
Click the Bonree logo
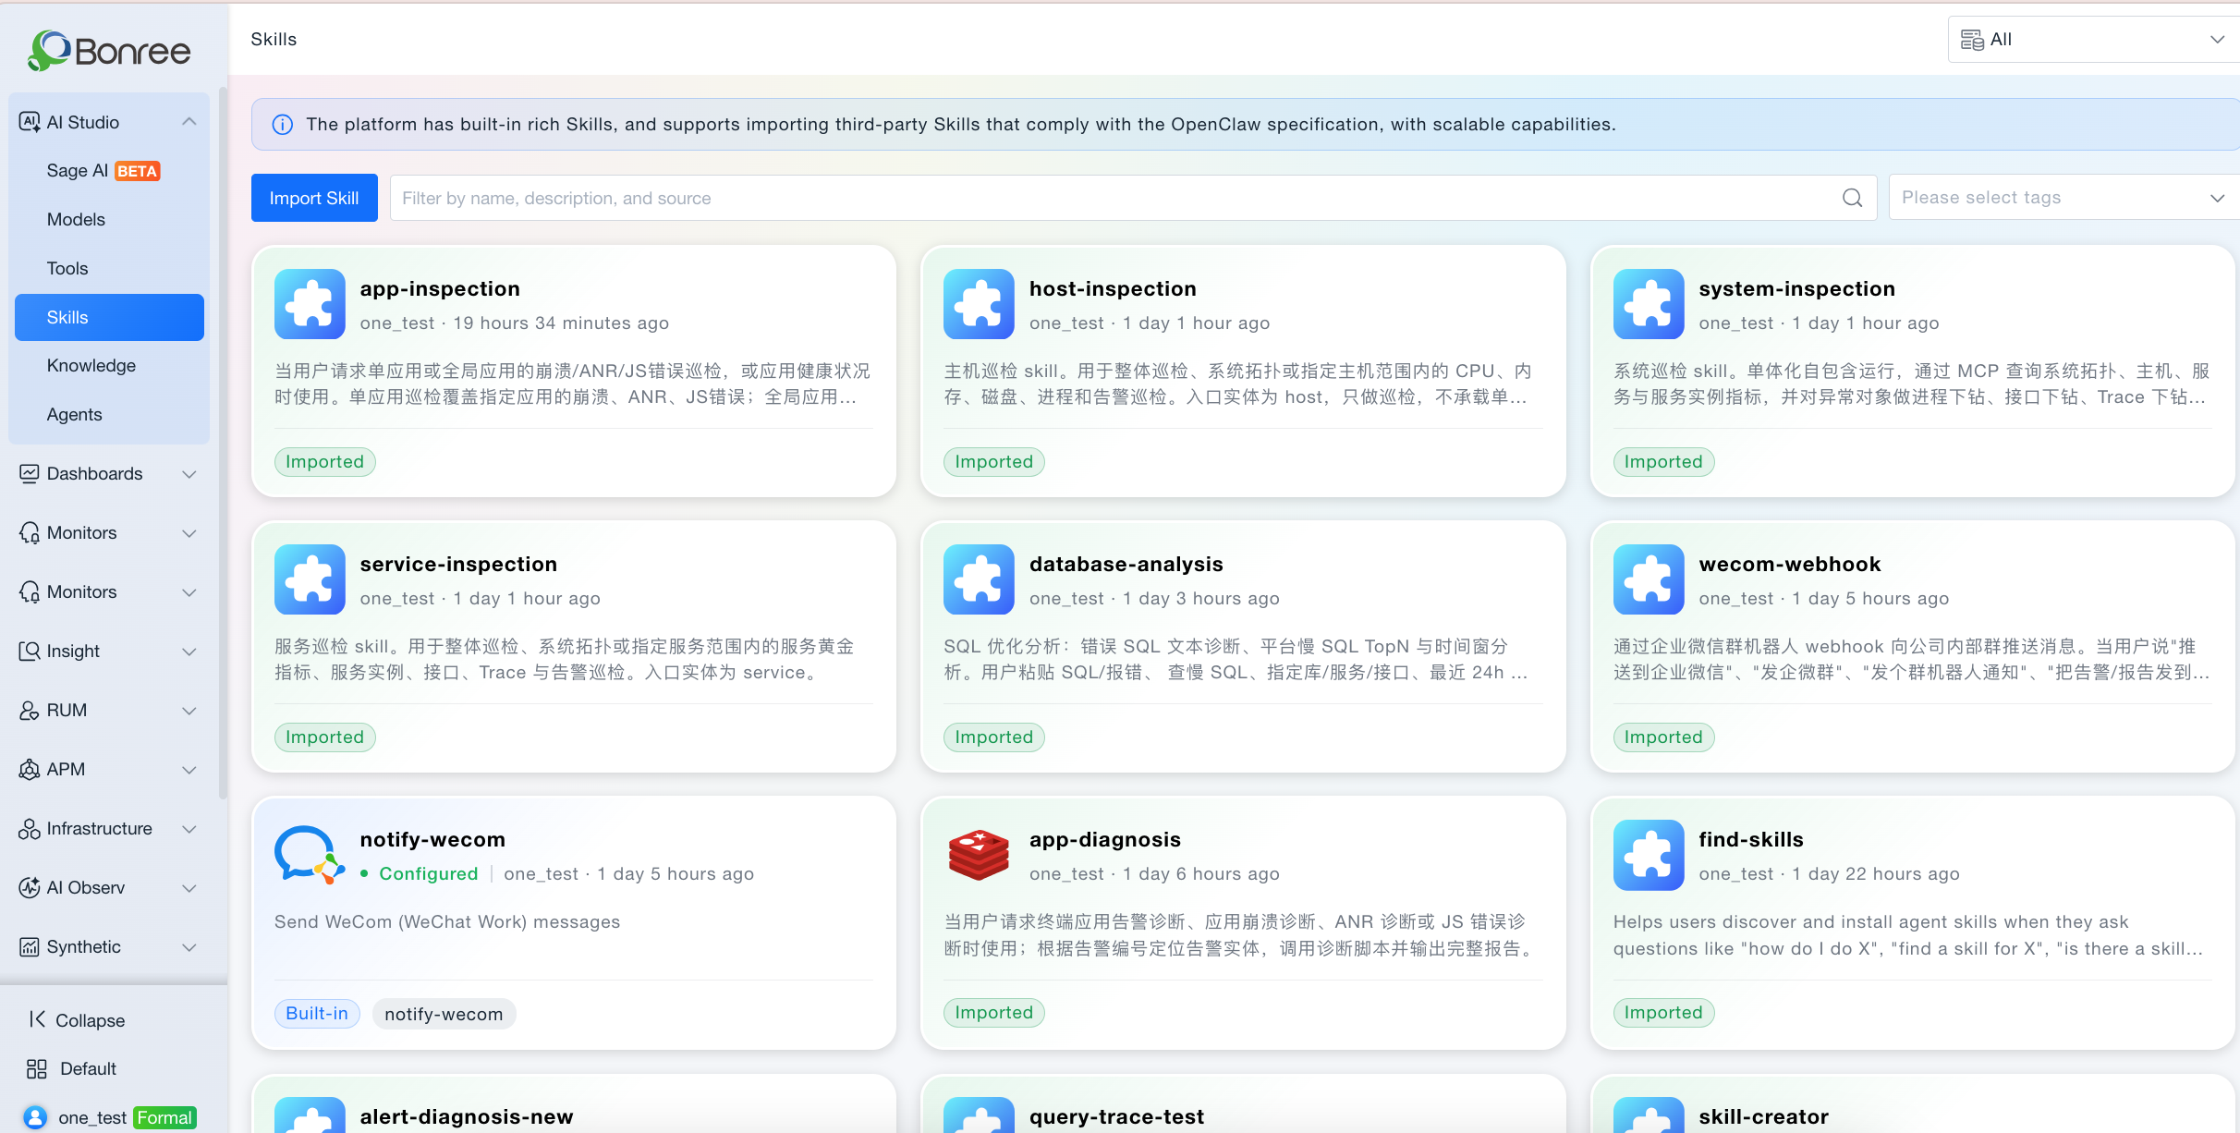click(x=109, y=50)
